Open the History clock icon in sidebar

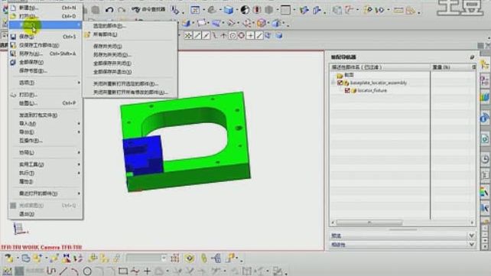(485, 160)
